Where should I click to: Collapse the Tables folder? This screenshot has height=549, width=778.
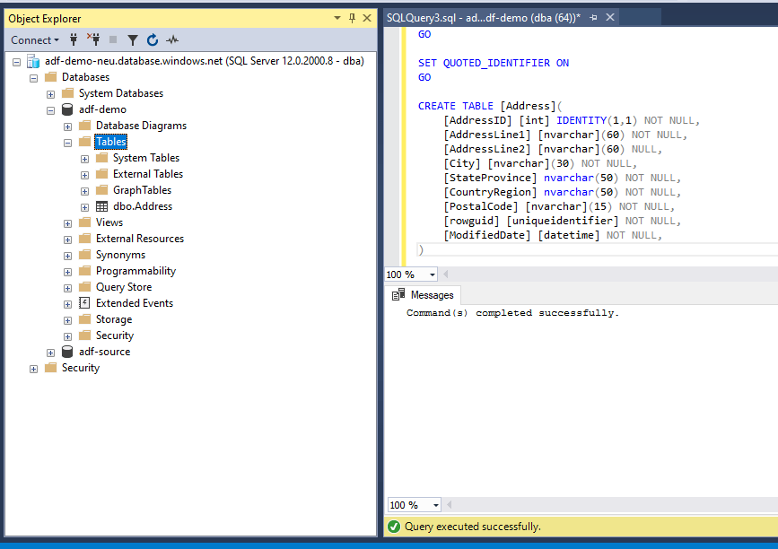tap(67, 142)
